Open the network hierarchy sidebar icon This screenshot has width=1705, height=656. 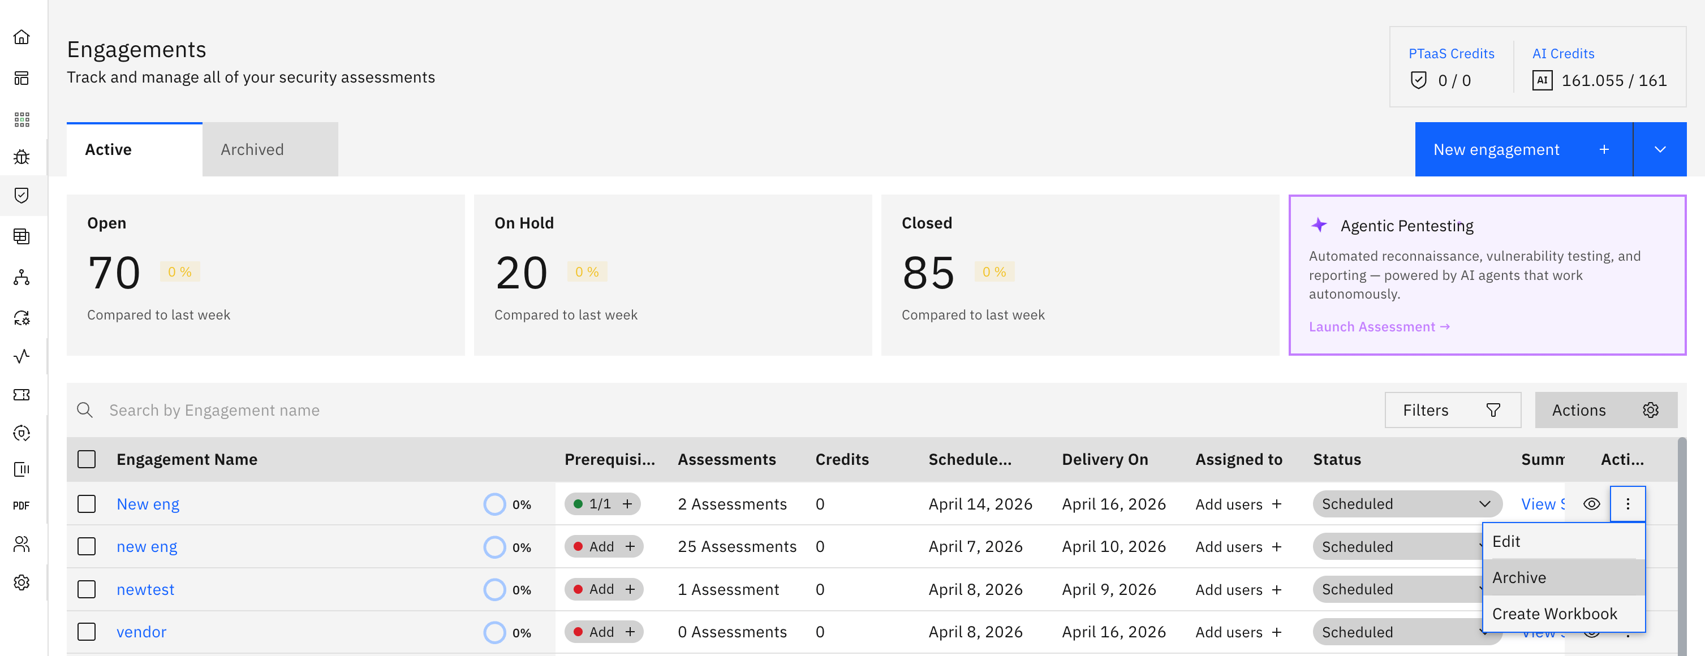22,277
